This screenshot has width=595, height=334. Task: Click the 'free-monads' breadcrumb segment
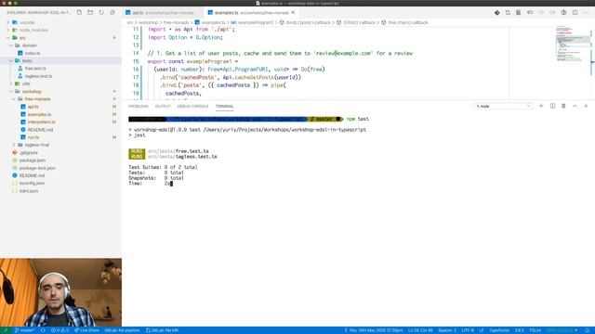click(176, 22)
